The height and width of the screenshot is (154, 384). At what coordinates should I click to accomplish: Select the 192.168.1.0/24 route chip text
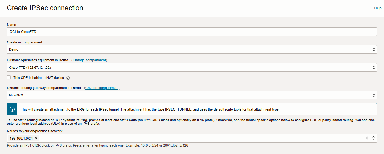[x=21, y=138]
